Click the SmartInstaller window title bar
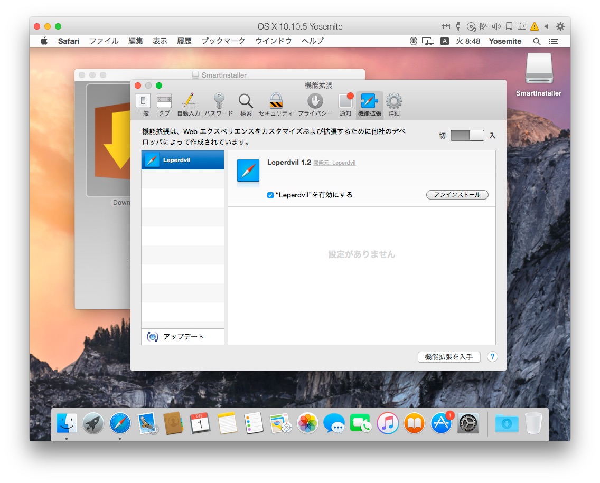Viewport: 600px width, 483px height. coord(220,74)
